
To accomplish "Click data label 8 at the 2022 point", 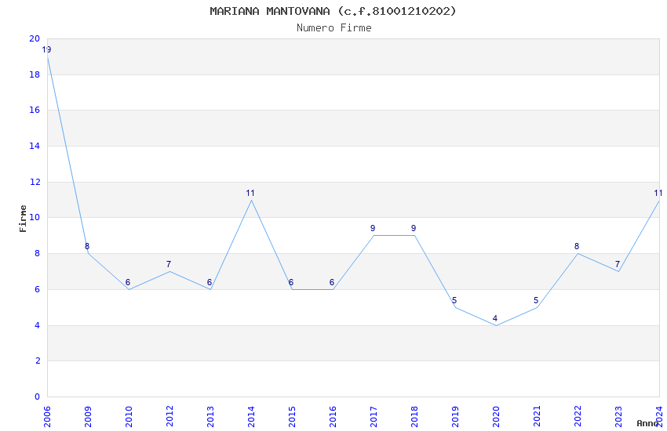I will pos(577,246).
